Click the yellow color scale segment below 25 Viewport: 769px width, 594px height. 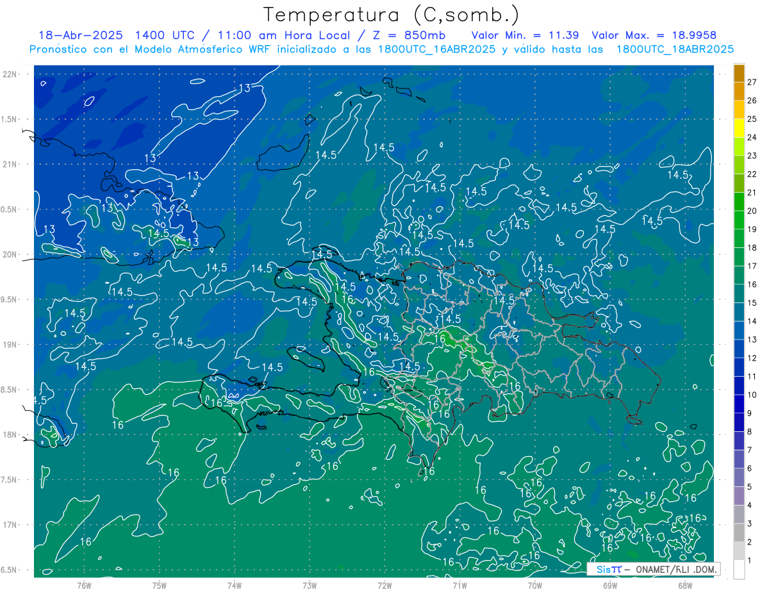pyautogui.click(x=739, y=128)
